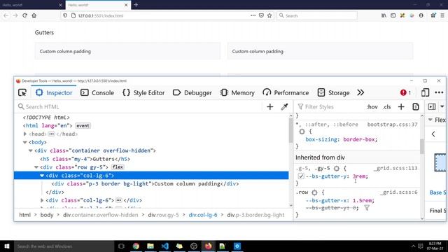This screenshot has height=252, width=448.
Task: Expand the head element node
Action: coord(25,134)
